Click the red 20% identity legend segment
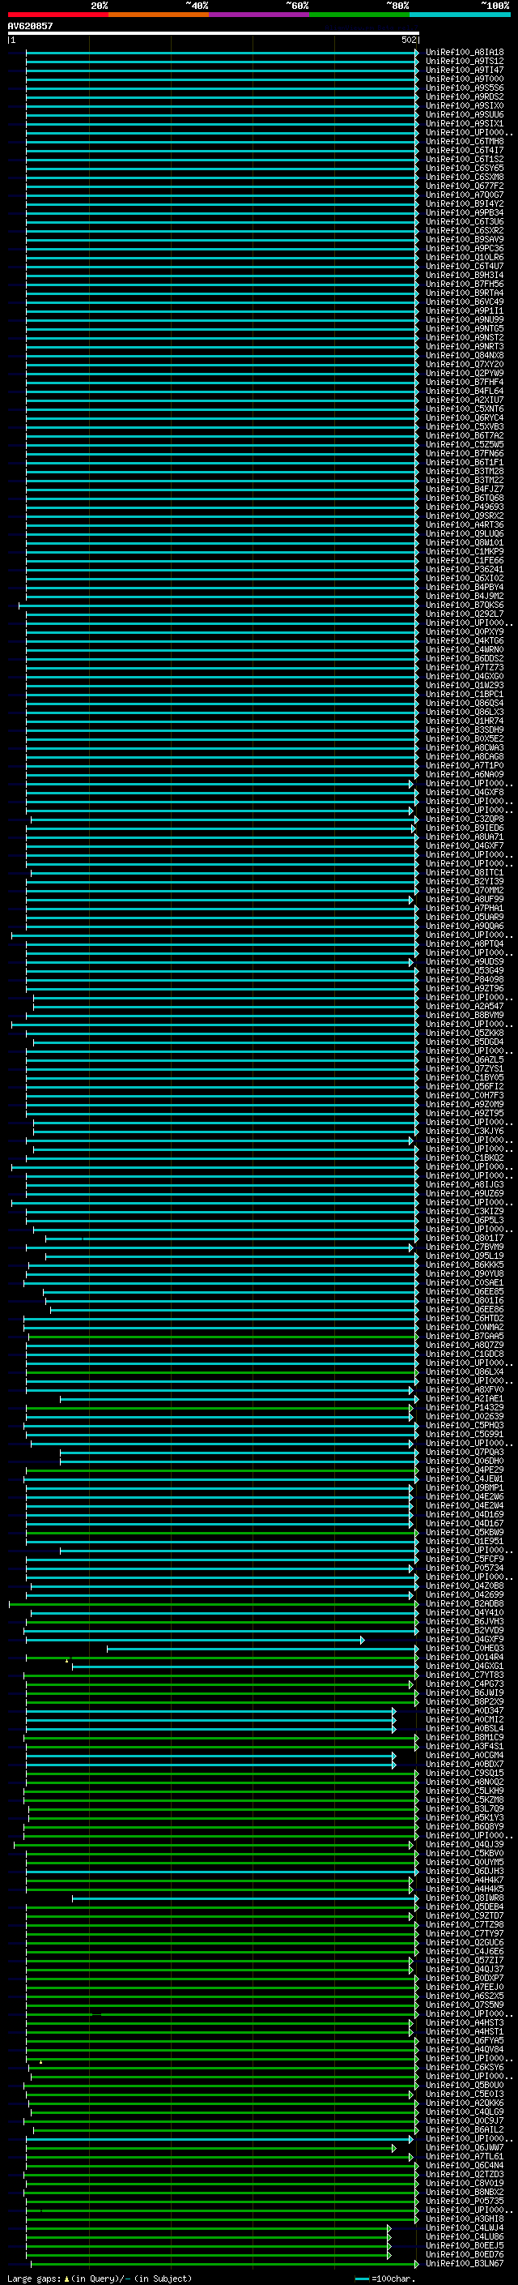 [x=57, y=15]
